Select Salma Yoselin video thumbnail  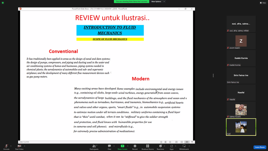241,110
